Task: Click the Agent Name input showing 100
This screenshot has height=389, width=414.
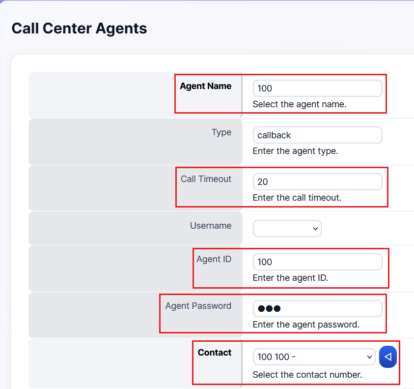Action: 317,88
